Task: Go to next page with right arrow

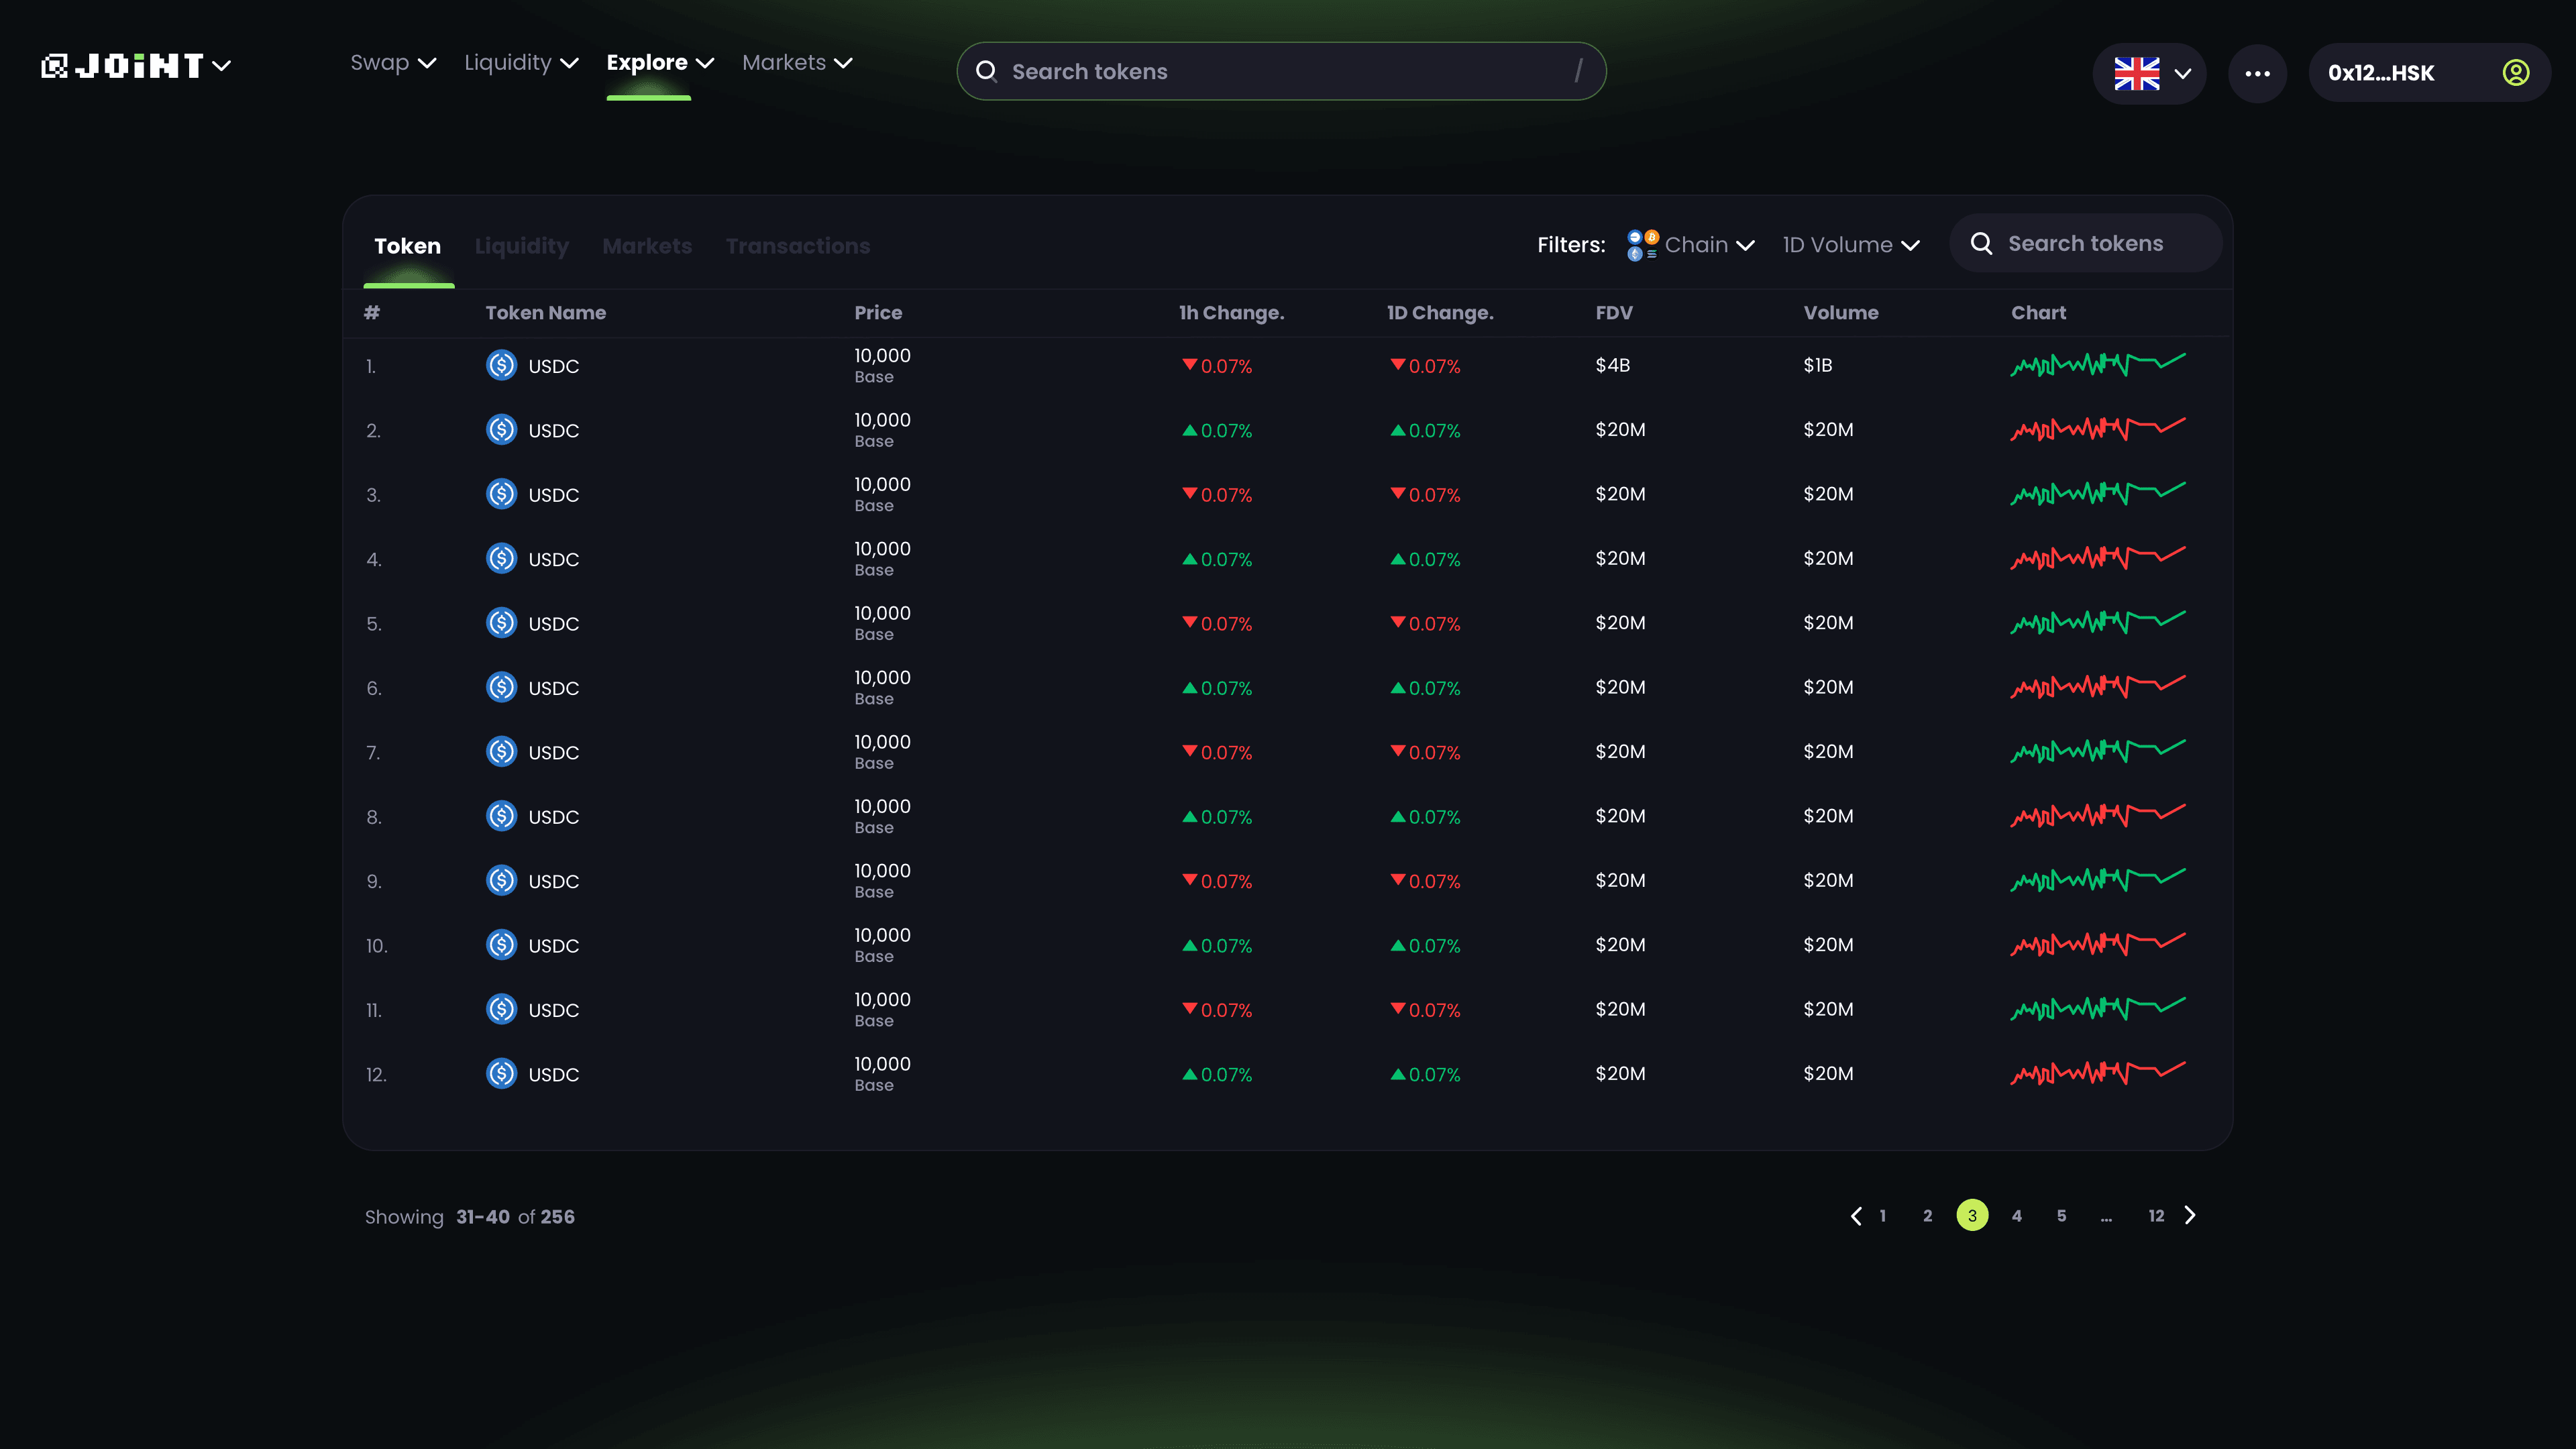Action: click(x=2190, y=1215)
